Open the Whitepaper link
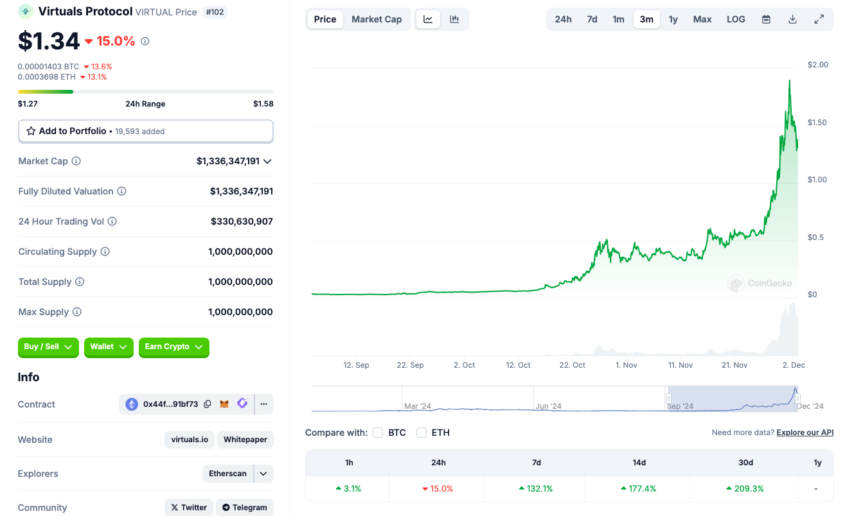The image size is (854, 516). pos(245,440)
